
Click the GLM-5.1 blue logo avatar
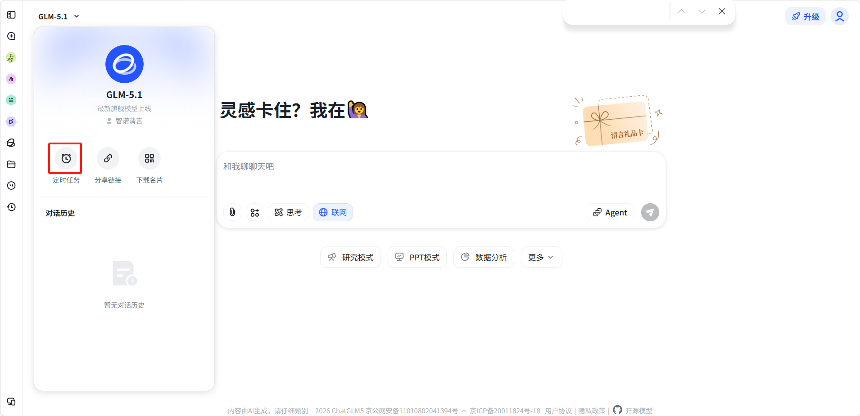coord(124,64)
